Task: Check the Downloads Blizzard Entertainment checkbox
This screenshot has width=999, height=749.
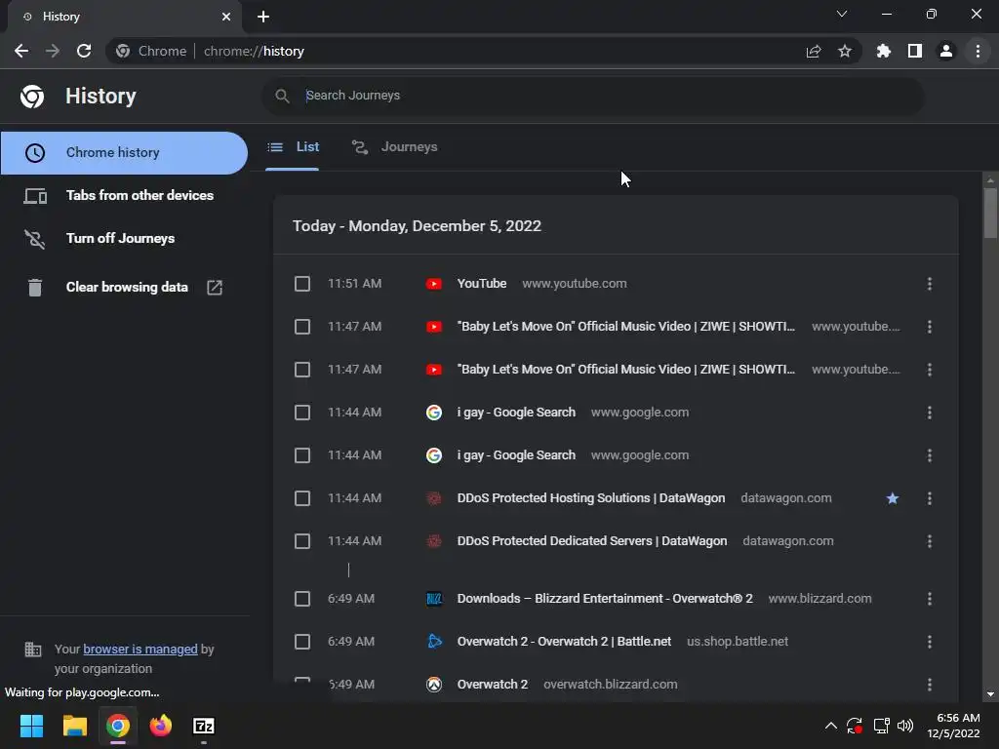Action: (302, 599)
